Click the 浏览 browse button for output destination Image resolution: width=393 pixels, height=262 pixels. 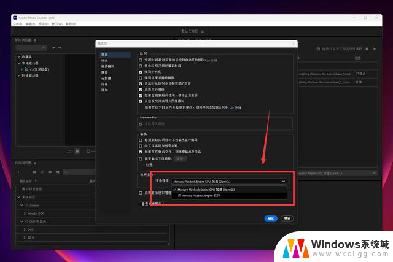[180, 159]
